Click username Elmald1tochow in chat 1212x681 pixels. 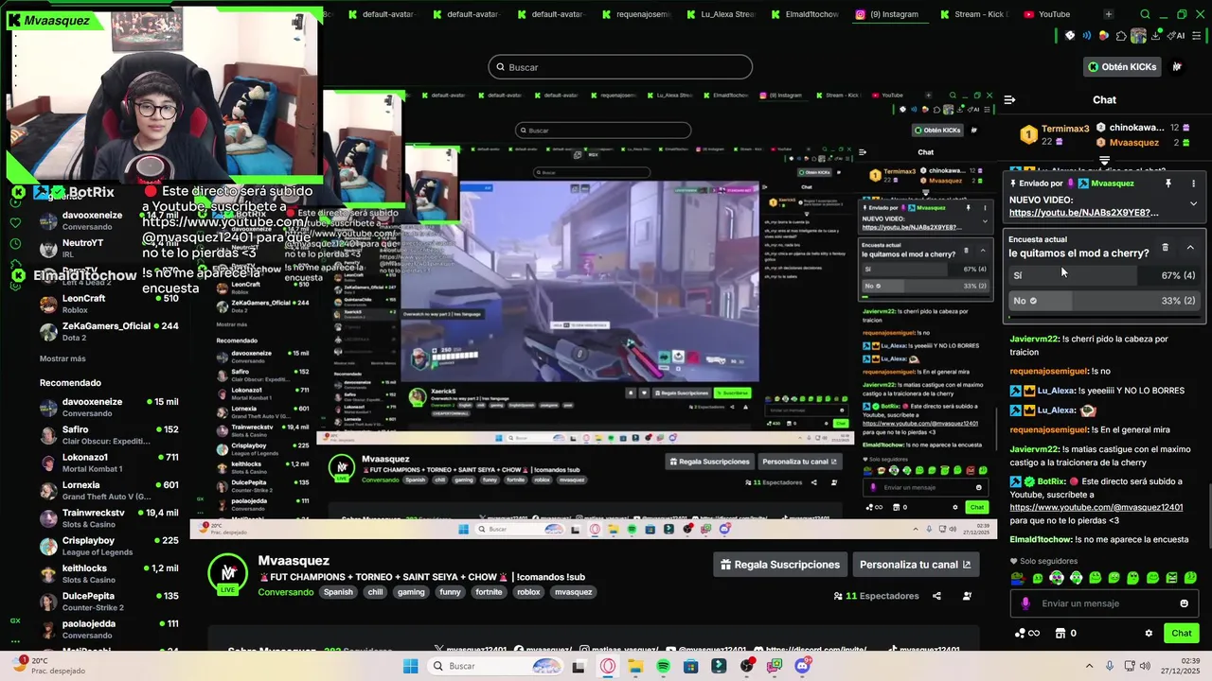click(1041, 539)
